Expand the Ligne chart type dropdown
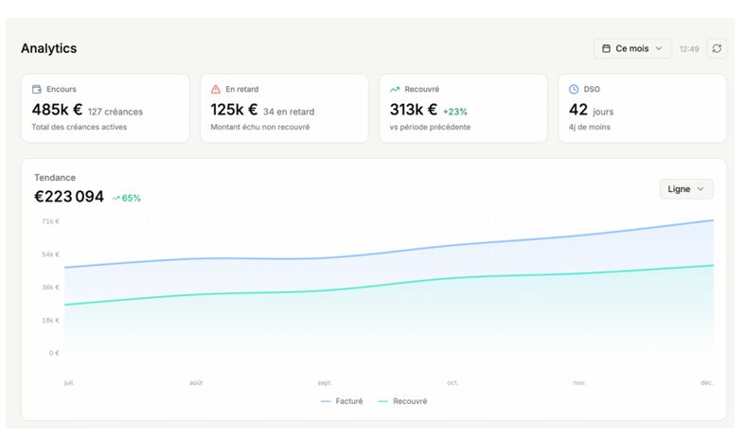 685,189
